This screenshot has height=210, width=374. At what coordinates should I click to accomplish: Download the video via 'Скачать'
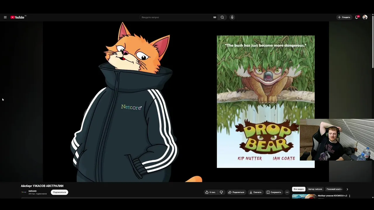pos(255,192)
